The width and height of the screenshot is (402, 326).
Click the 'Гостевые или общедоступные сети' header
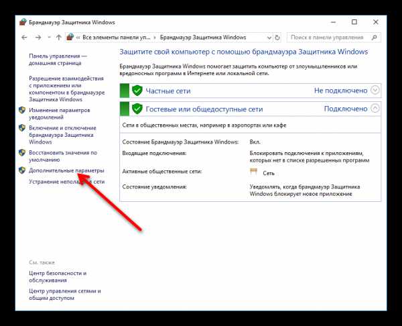coord(204,109)
